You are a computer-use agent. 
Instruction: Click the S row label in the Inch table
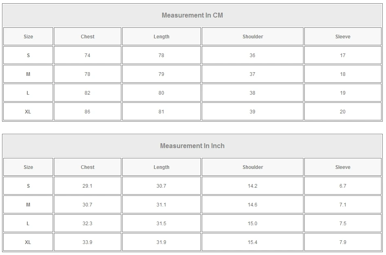[x=28, y=186]
